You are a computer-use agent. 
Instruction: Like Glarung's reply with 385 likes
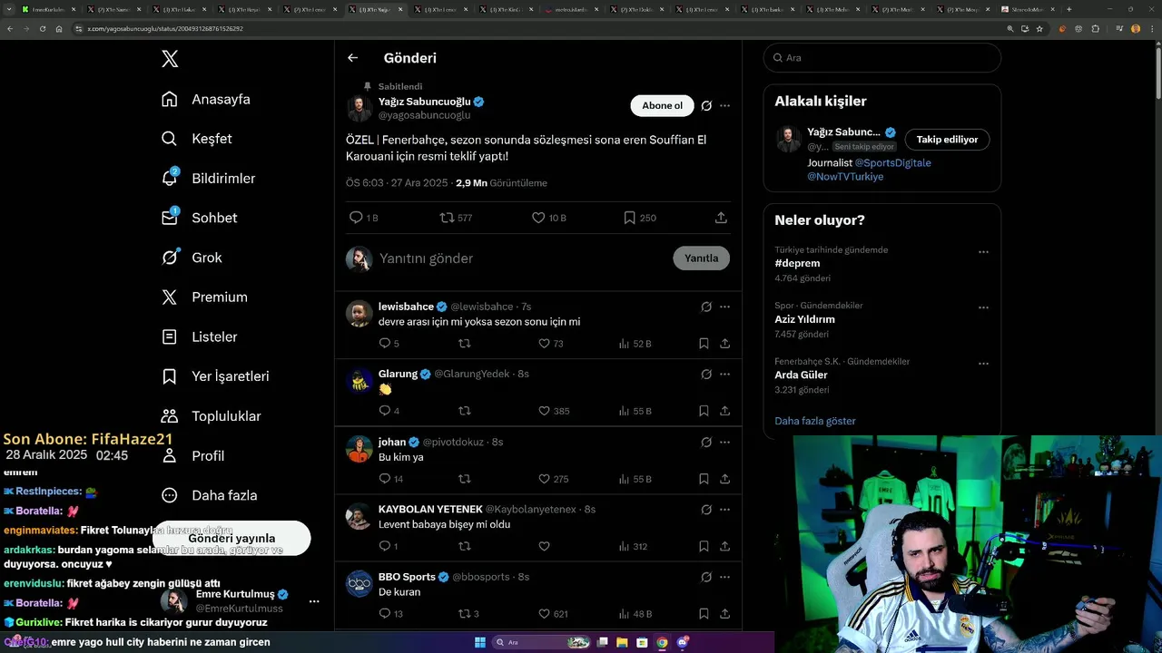(554, 411)
